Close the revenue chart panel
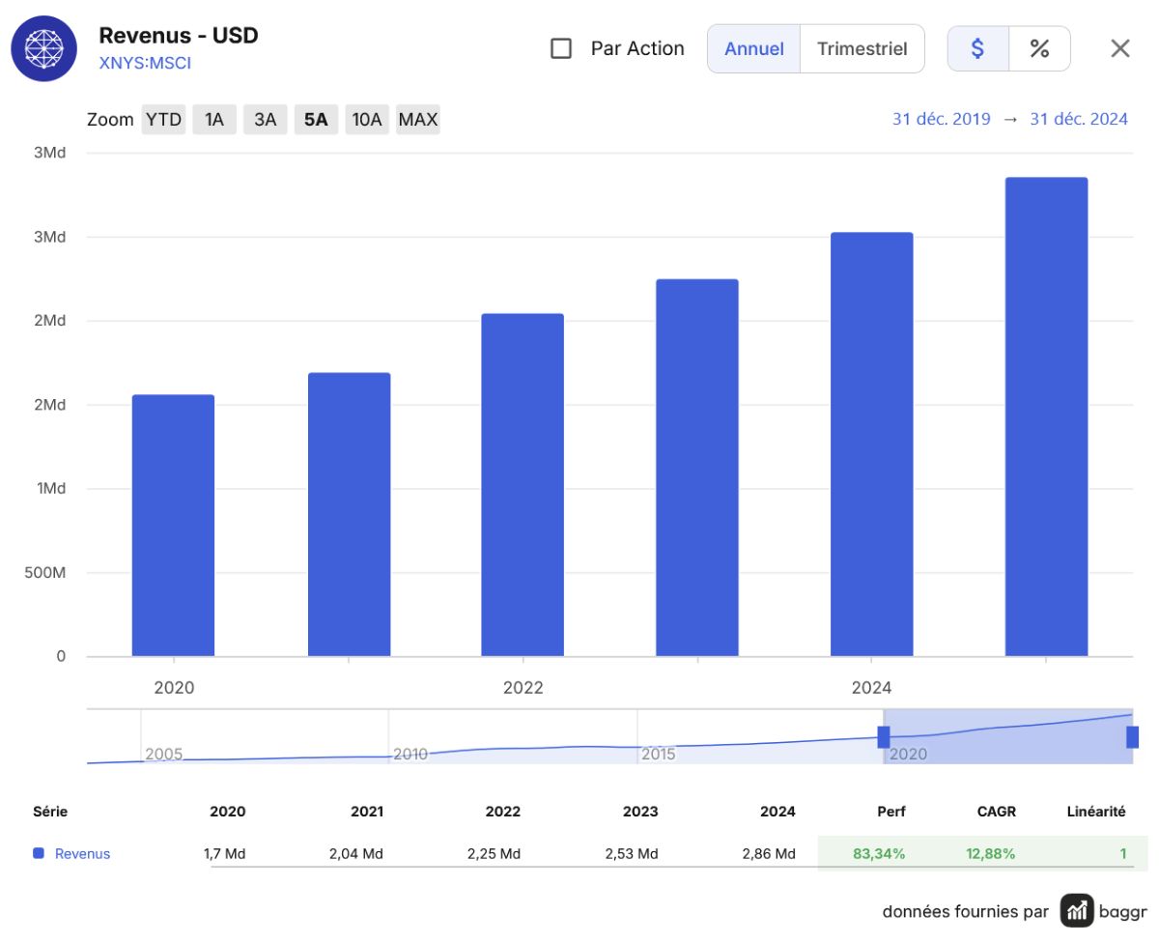Viewport: 1159px width, 944px height. click(x=1119, y=48)
